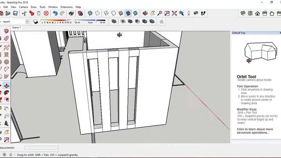
Task: Select the Polygon tool
Action: tap(7, 62)
